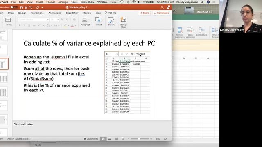Image resolution: width=262 pixels, height=147 pixels.
Task: Open the Format menu in menu bar
Action: pos(50,2)
